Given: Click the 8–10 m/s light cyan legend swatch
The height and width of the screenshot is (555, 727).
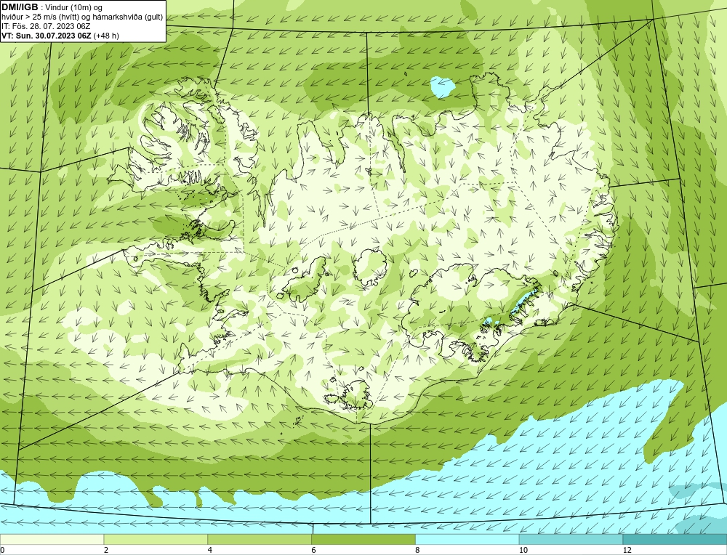Looking at the screenshot, I should click(467, 540).
